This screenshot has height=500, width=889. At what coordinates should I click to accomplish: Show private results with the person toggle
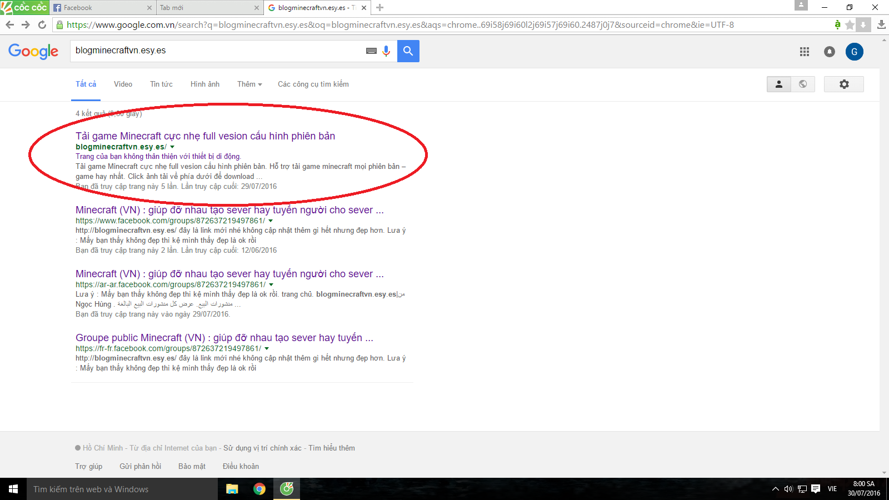click(x=779, y=84)
